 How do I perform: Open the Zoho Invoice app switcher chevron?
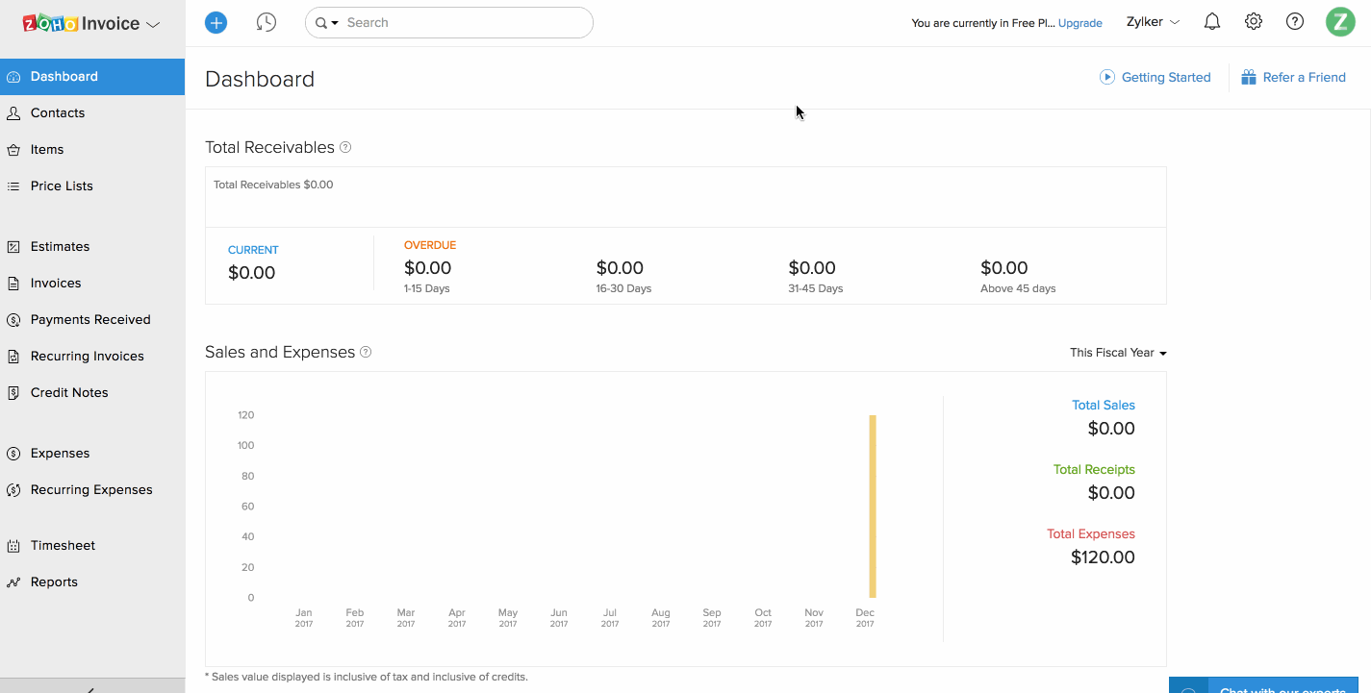click(x=153, y=25)
